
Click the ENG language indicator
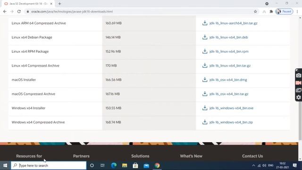pyautogui.click(x=270, y=165)
